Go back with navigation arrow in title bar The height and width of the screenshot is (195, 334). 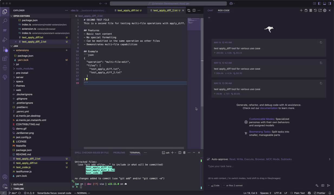point(101,4)
